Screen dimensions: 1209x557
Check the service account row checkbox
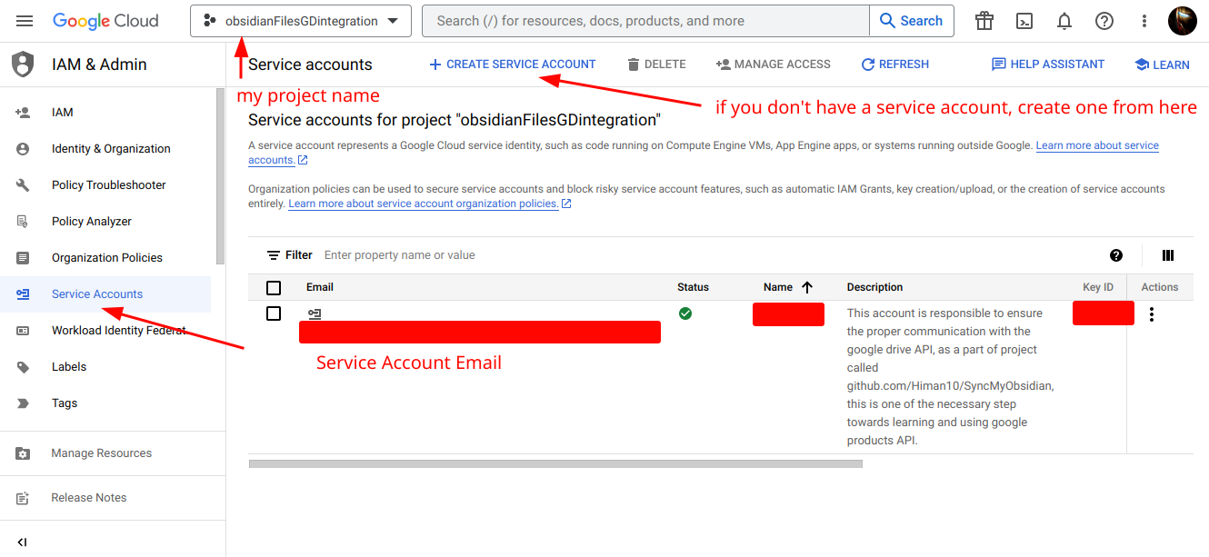coord(274,313)
